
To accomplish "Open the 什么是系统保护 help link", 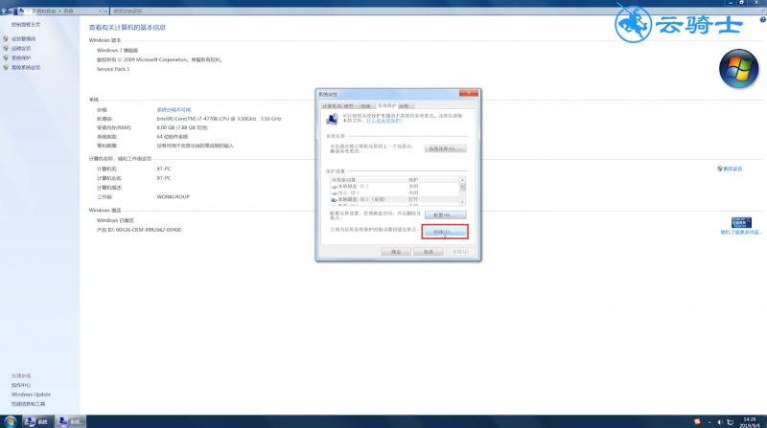I will (x=384, y=121).
